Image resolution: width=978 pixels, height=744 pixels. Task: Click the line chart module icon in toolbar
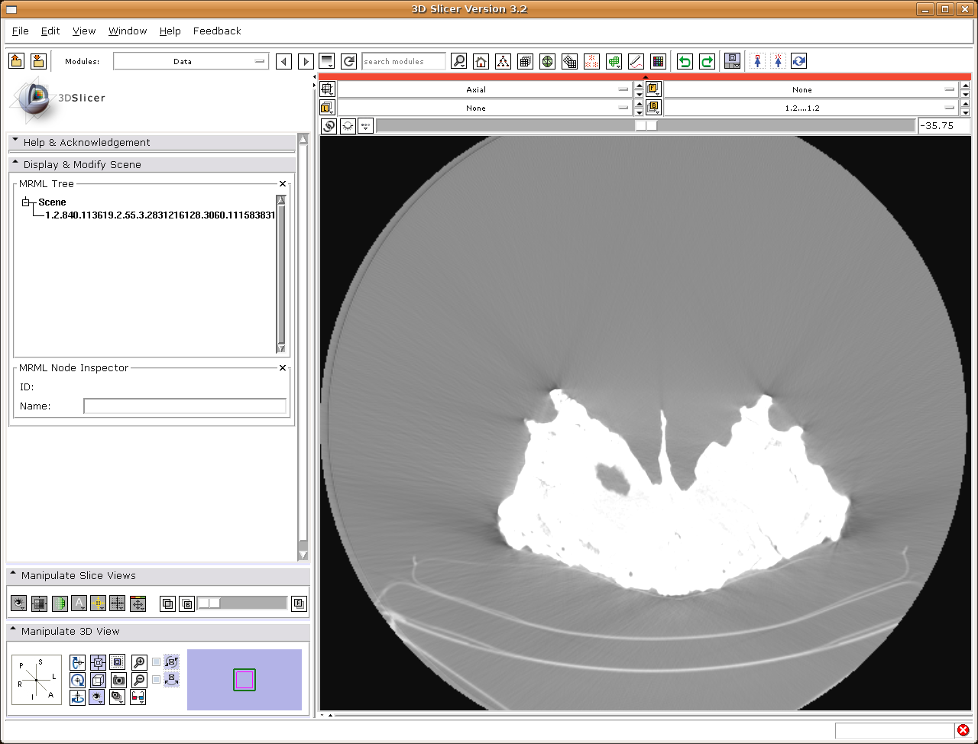[636, 61]
